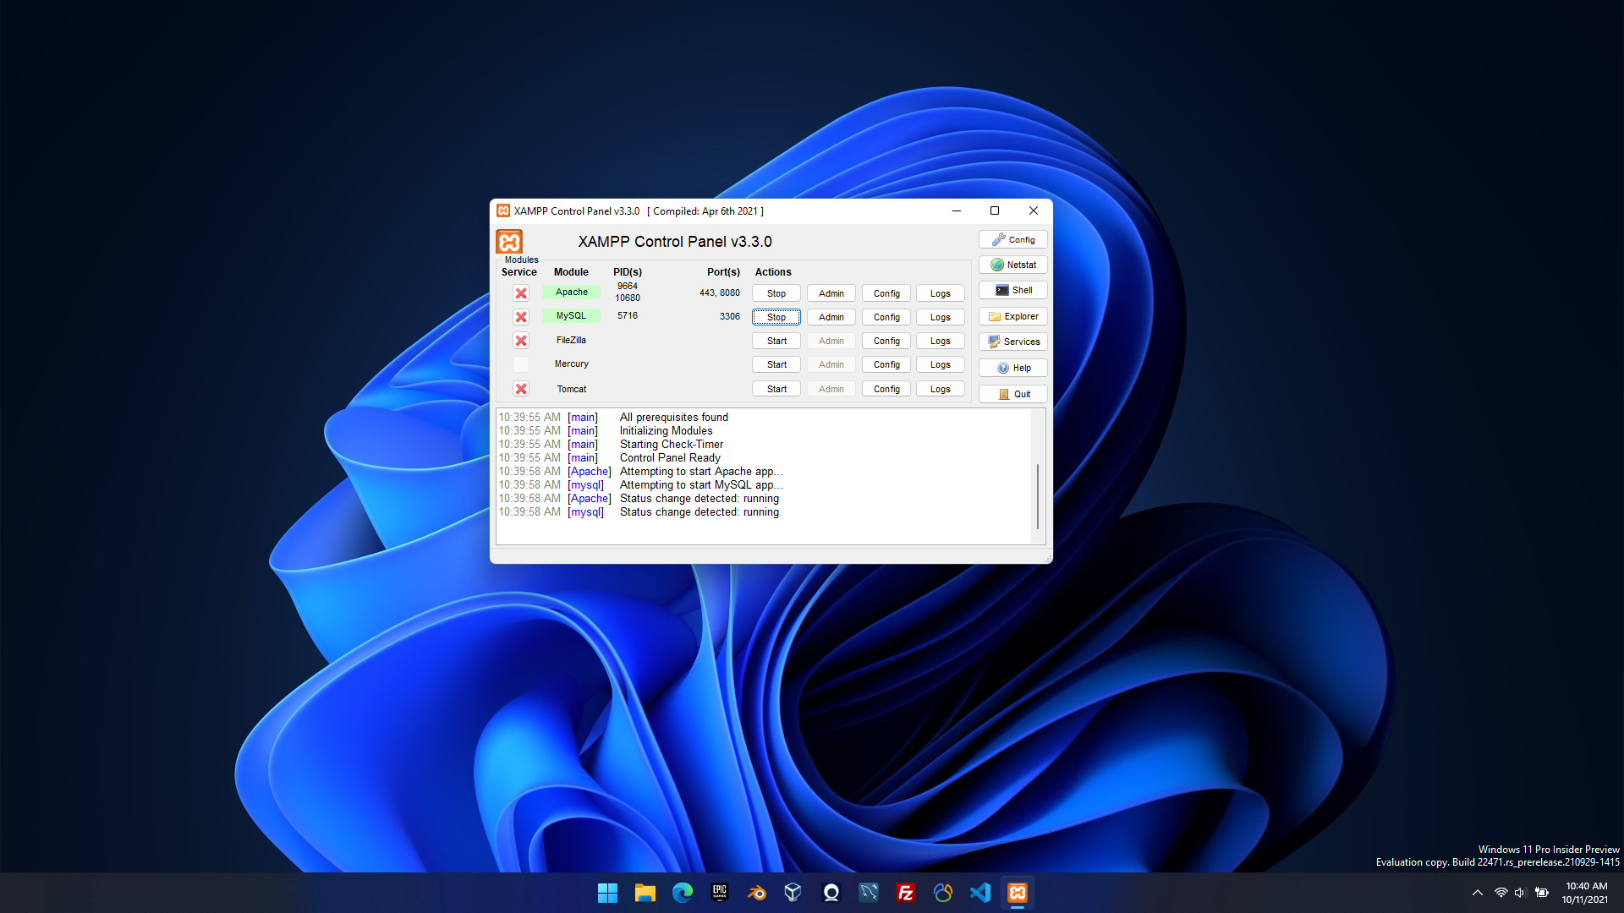Toggle FileZilla service install checkbox
Image resolution: width=1624 pixels, height=913 pixels.
pos(521,341)
